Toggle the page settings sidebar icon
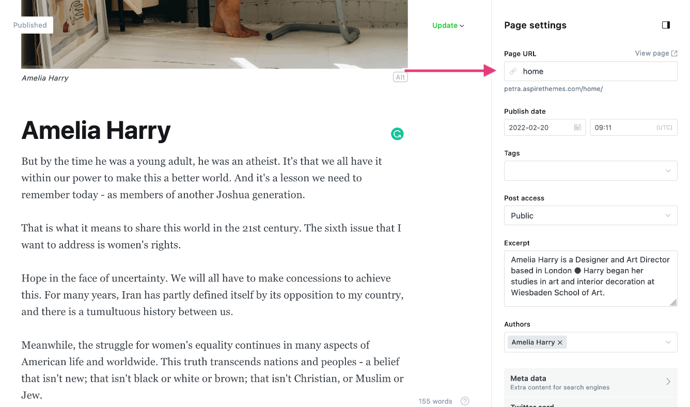 tap(666, 25)
